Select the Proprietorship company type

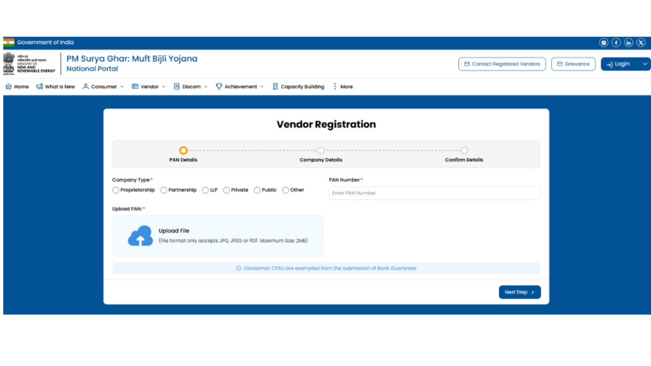[116, 190]
